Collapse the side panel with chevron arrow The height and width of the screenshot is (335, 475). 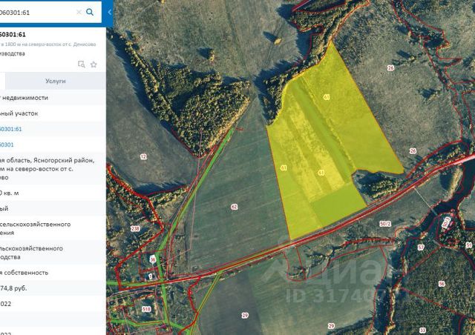(x=109, y=12)
